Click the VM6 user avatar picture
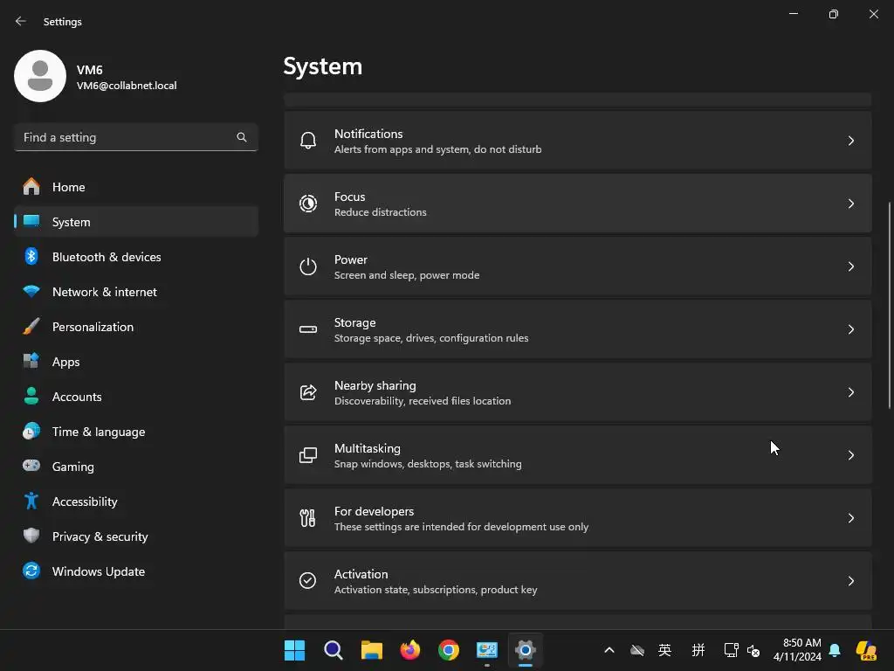The image size is (894, 671). coord(40,76)
